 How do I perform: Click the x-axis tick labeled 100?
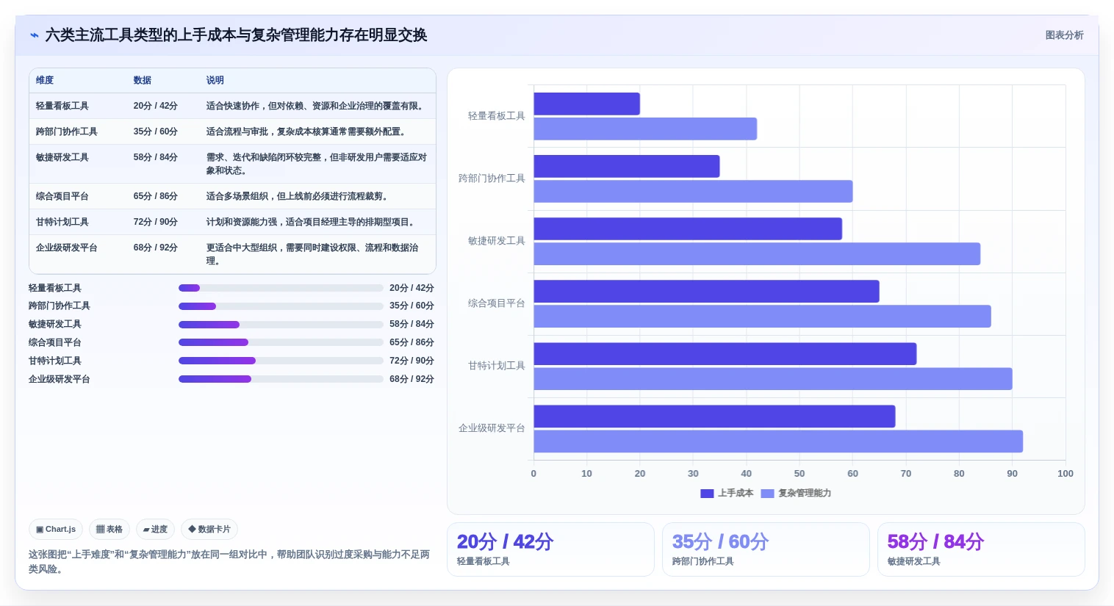1066,474
